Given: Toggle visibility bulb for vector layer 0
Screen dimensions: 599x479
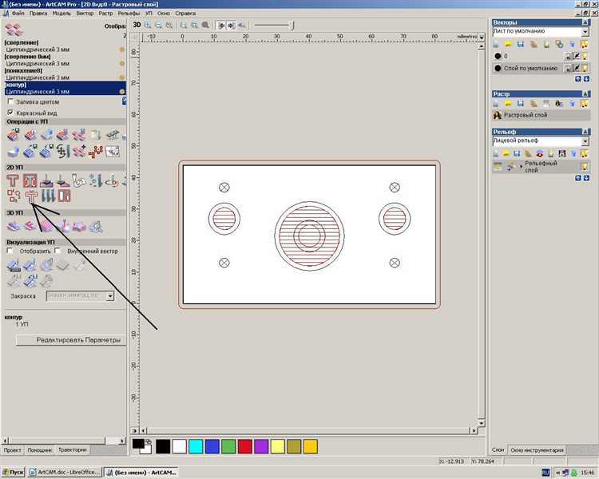Looking at the screenshot, I should [x=585, y=56].
